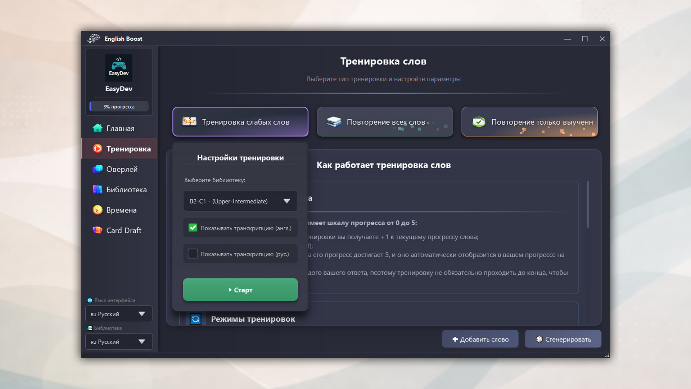Open the Главная home section icon
The width and height of the screenshot is (691, 389).
[98, 128]
